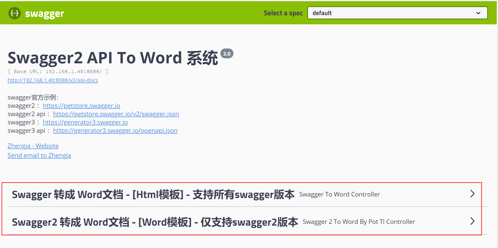
Task: Open the generator3 openapi.json link
Action: tap(115, 130)
